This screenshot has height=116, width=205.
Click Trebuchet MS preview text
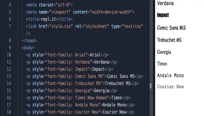(169, 40)
